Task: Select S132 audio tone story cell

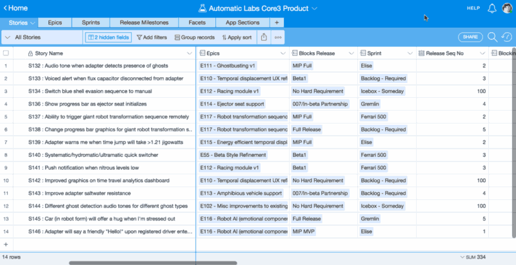Action: pyautogui.click(x=104, y=66)
